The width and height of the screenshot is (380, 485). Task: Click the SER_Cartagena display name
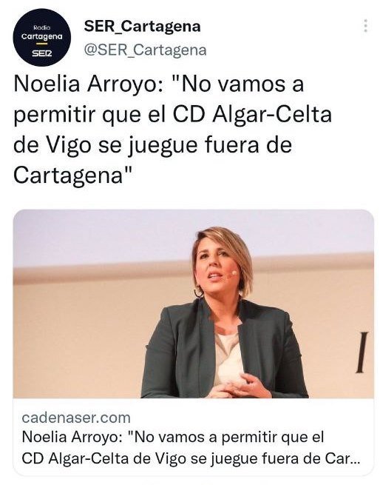tap(142, 26)
